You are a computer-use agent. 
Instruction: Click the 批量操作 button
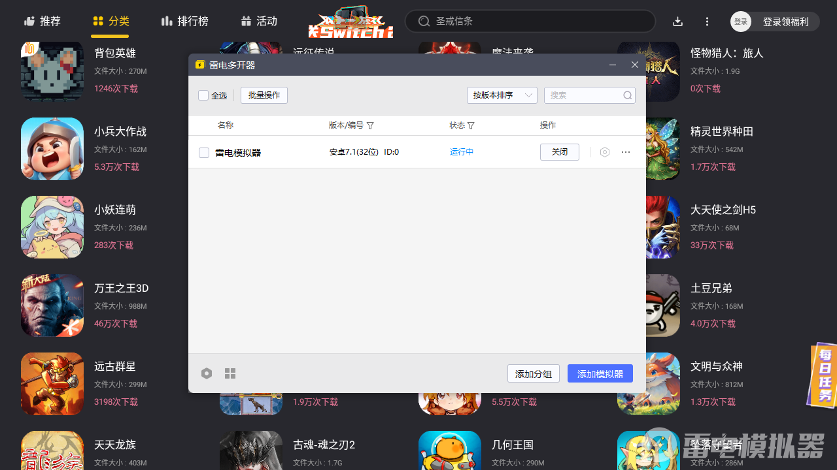[264, 95]
